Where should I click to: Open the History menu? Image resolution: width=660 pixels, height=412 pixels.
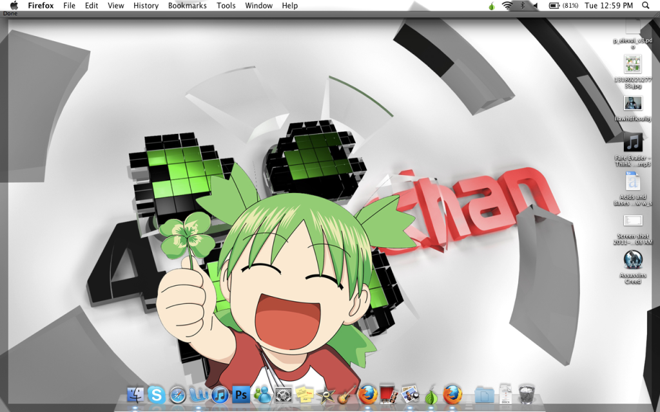146,5
